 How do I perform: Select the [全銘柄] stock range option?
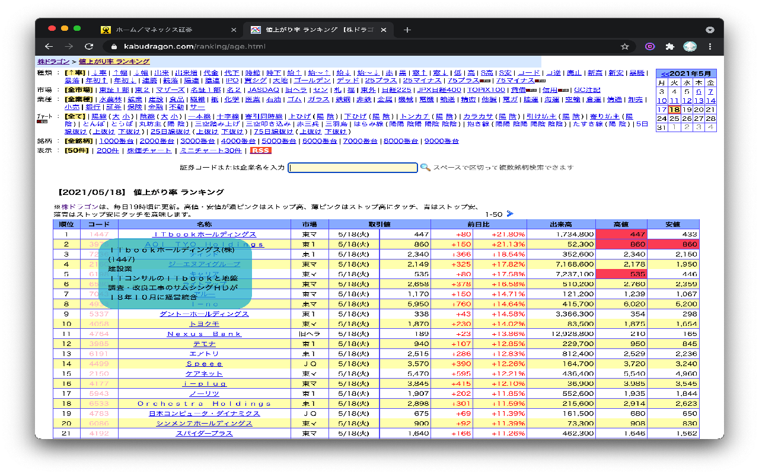point(78,141)
